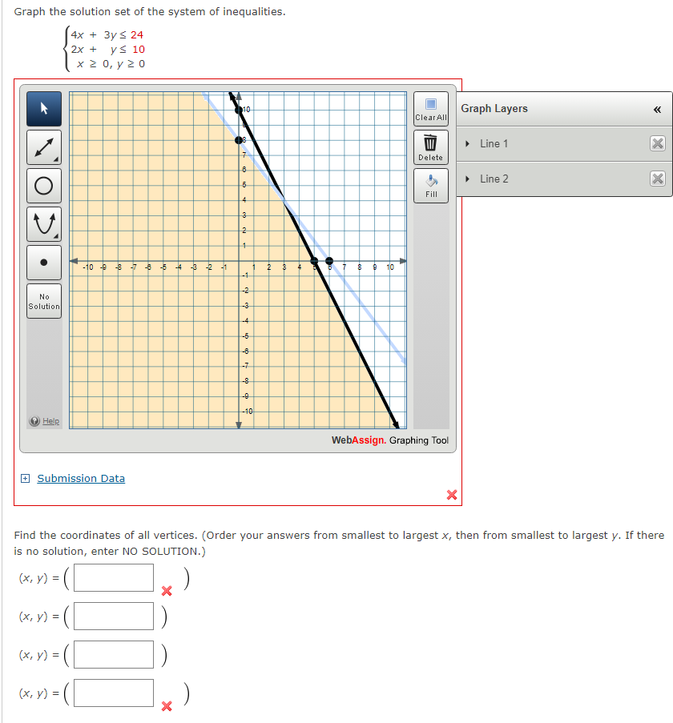Click the Clear All icon
This screenshot has width=673, height=723.
(x=430, y=108)
